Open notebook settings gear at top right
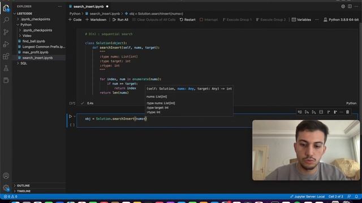 [343, 6]
